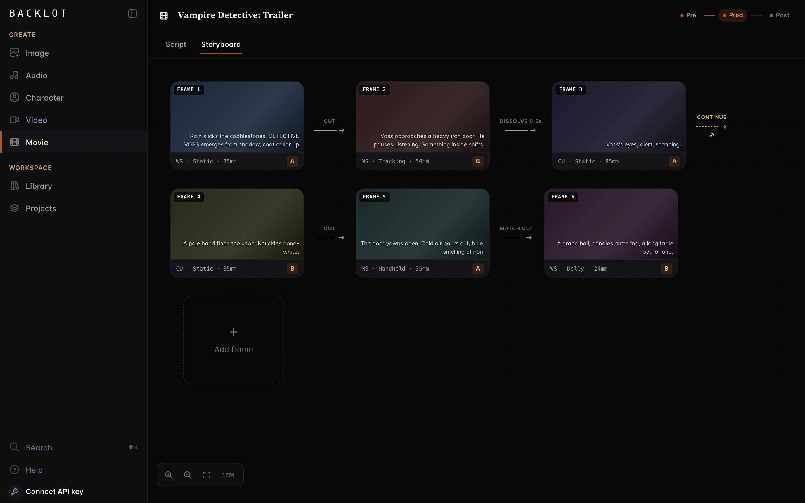Collapse the sidebar panel icon
Image resolution: width=805 pixels, height=503 pixels.
click(x=132, y=13)
